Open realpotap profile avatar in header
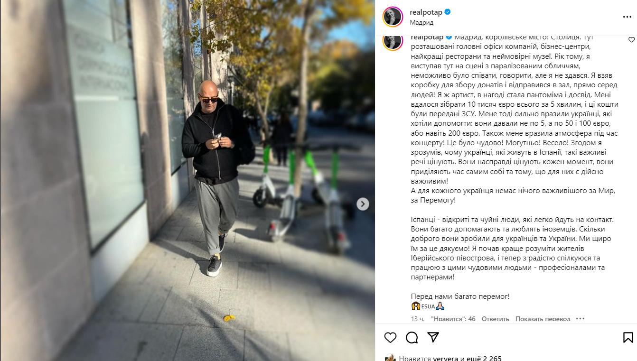 click(393, 17)
